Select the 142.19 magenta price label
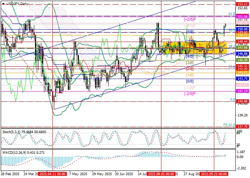The image size is (250, 178). [242, 91]
